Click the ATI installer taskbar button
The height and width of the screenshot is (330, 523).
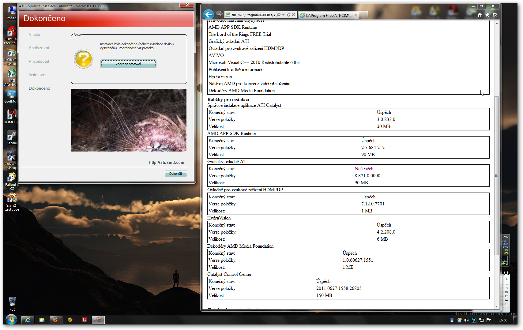[98, 320]
